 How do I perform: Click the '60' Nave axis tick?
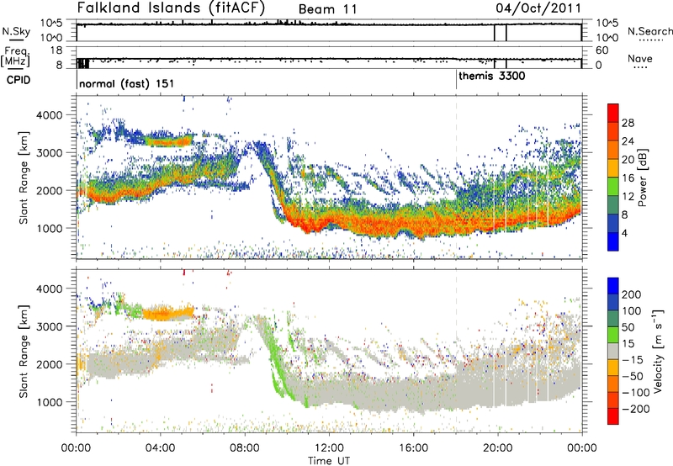point(601,50)
